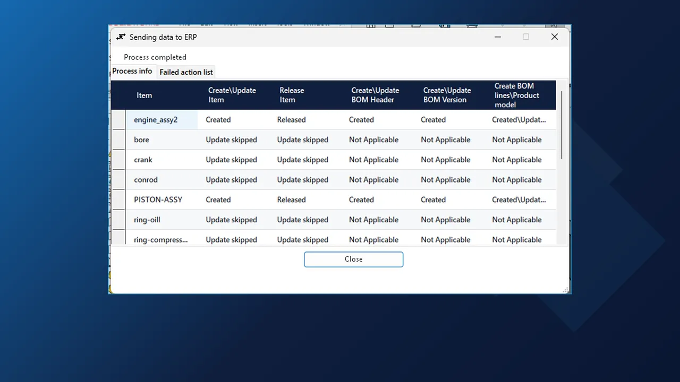
Task: Select the ring-oill item cell
Action: pos(161,220)
